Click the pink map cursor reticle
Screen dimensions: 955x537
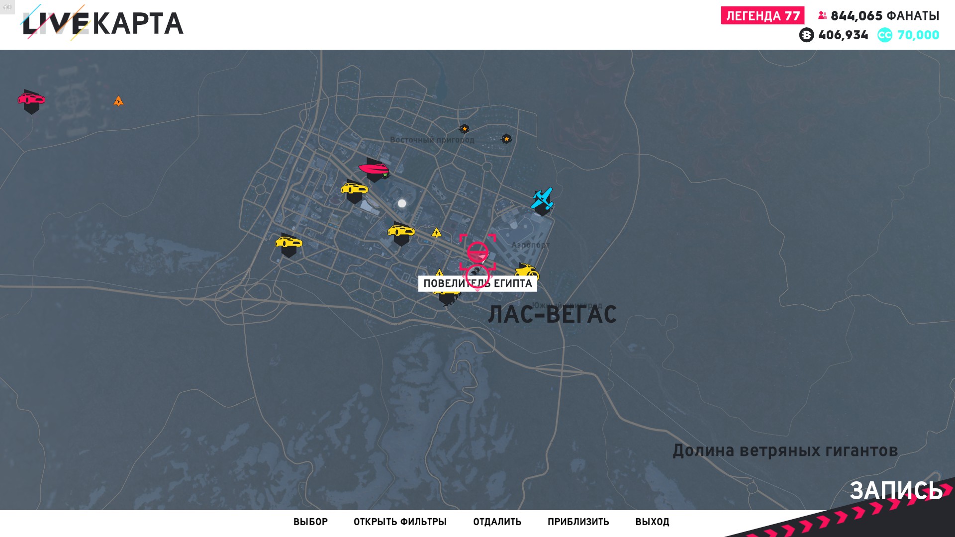pos(477,252)
